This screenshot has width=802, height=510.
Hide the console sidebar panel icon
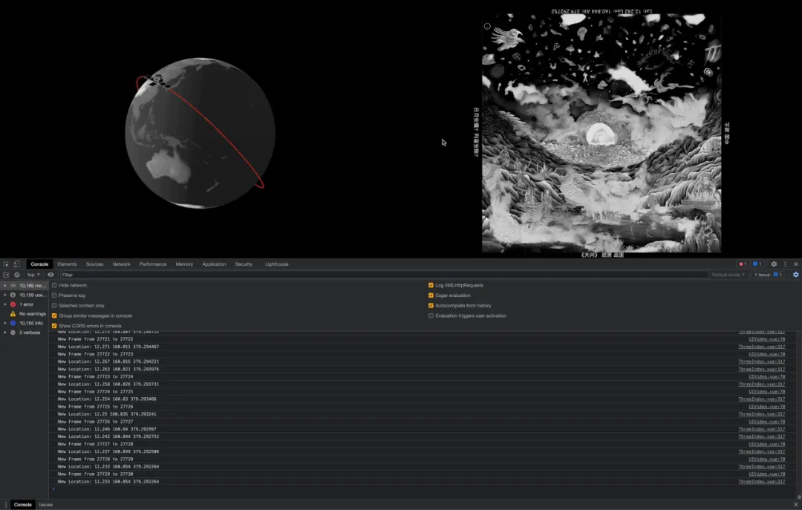(6, 275)
